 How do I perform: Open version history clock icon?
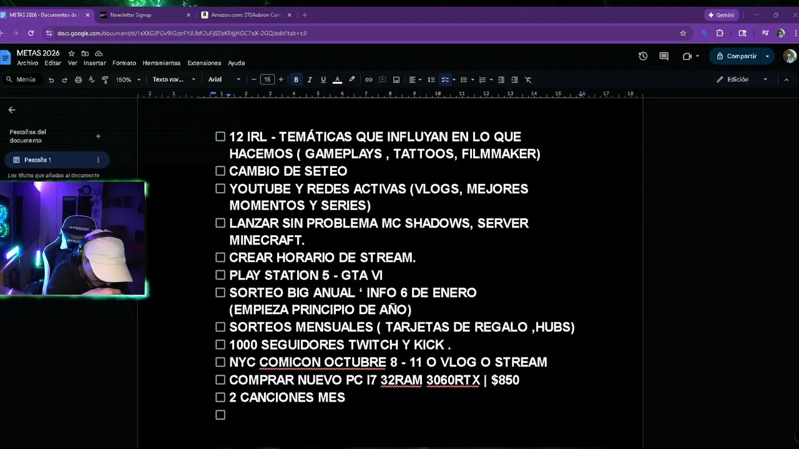click(643, 56)
